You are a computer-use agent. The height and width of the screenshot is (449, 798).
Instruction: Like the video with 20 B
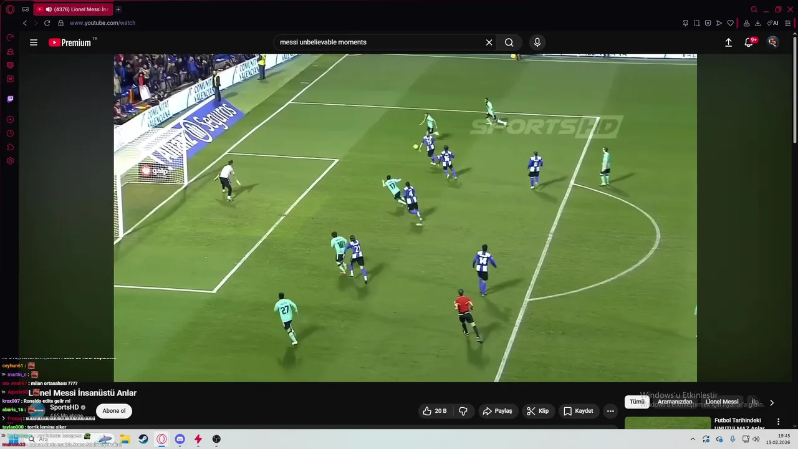tap(435, 411)
